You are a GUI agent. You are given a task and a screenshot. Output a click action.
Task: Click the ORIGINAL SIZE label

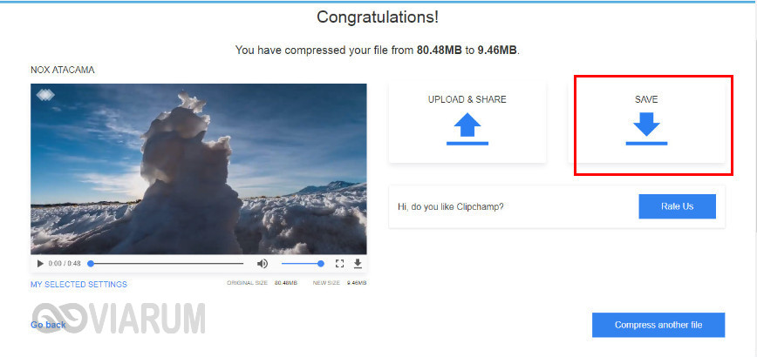[x=247, y=283]
